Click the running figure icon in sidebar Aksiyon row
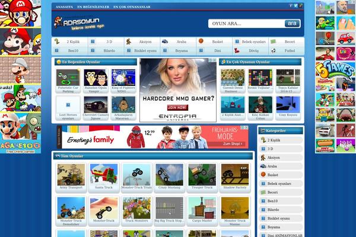Image resolution: width=356 pixels, height=237 pixels. (x=263, y=158)
